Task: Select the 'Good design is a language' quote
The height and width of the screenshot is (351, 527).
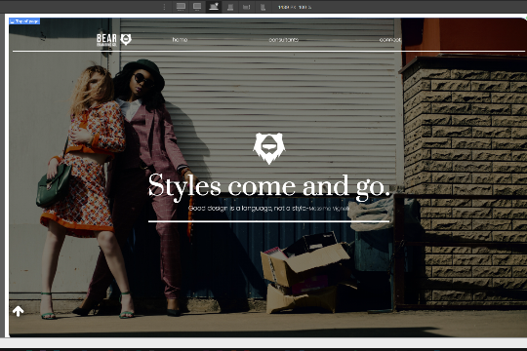Action: click(x=268, y=209)
